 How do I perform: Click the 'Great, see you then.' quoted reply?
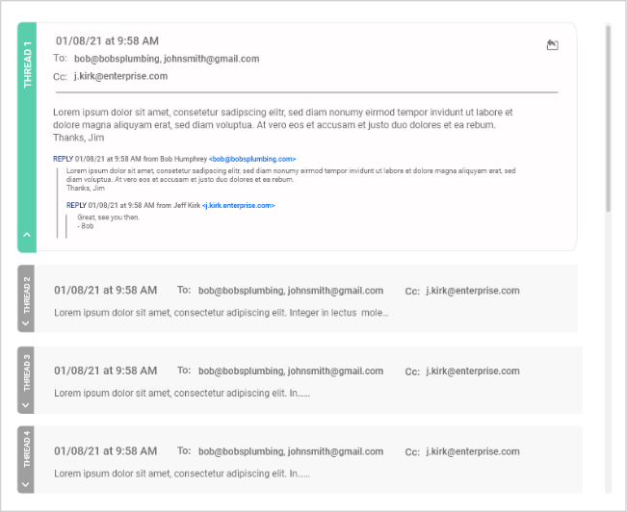108,218
